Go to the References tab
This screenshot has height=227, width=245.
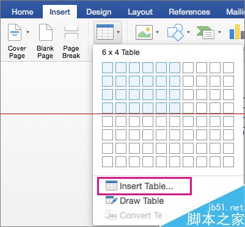[189, 12]
